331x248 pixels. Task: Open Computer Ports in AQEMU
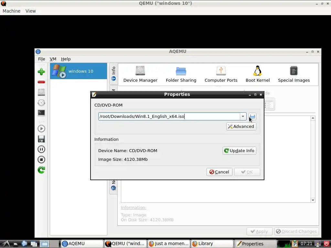pyautogui.click(x=221, y=74)
